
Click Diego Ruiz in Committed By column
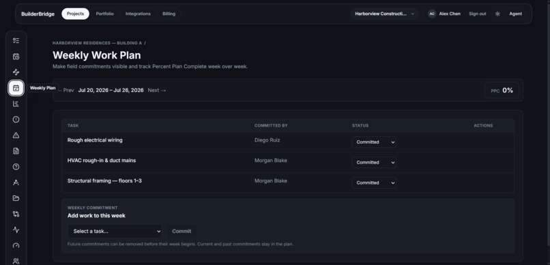(267, 140)
